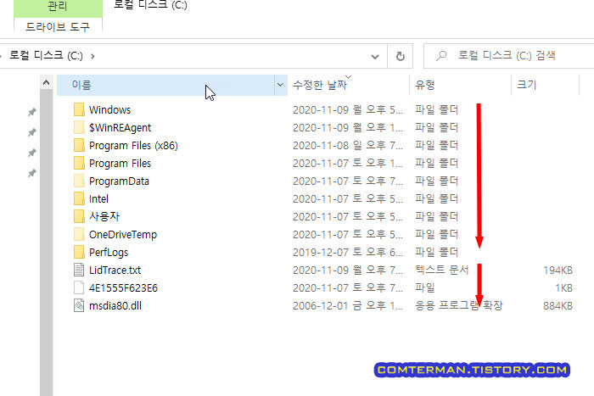Click the refresh button beside address bar
Viewport: 594px width, 396px height.
pos(400,56)
